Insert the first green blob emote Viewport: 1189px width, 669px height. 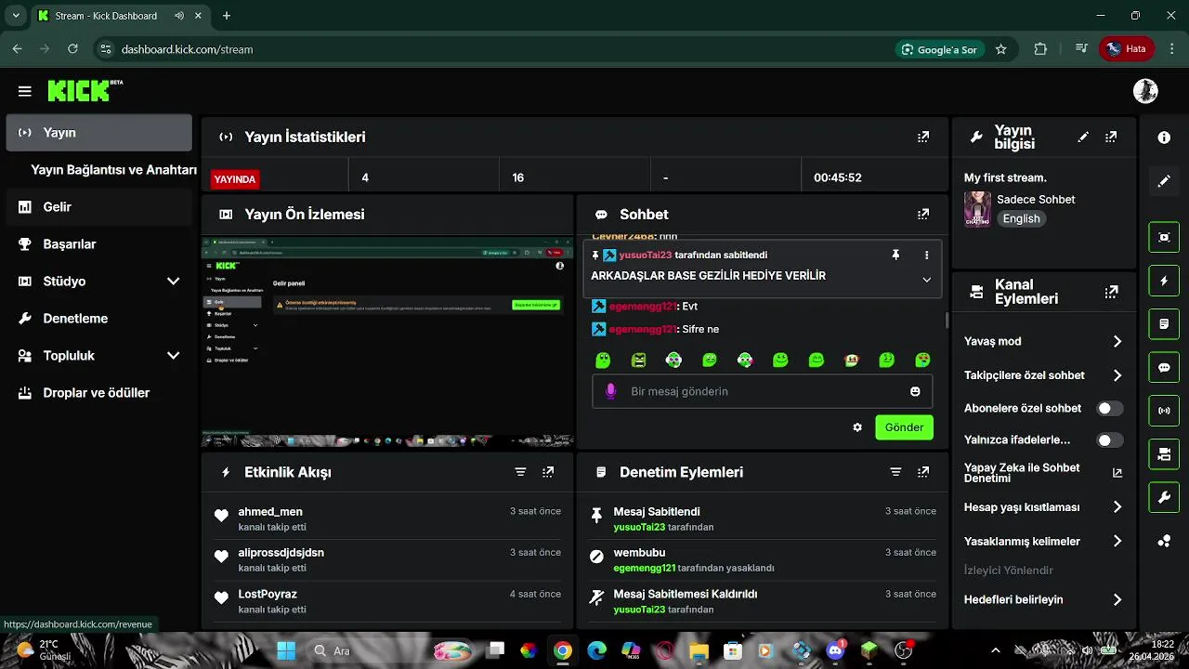[x=603, y=360]
